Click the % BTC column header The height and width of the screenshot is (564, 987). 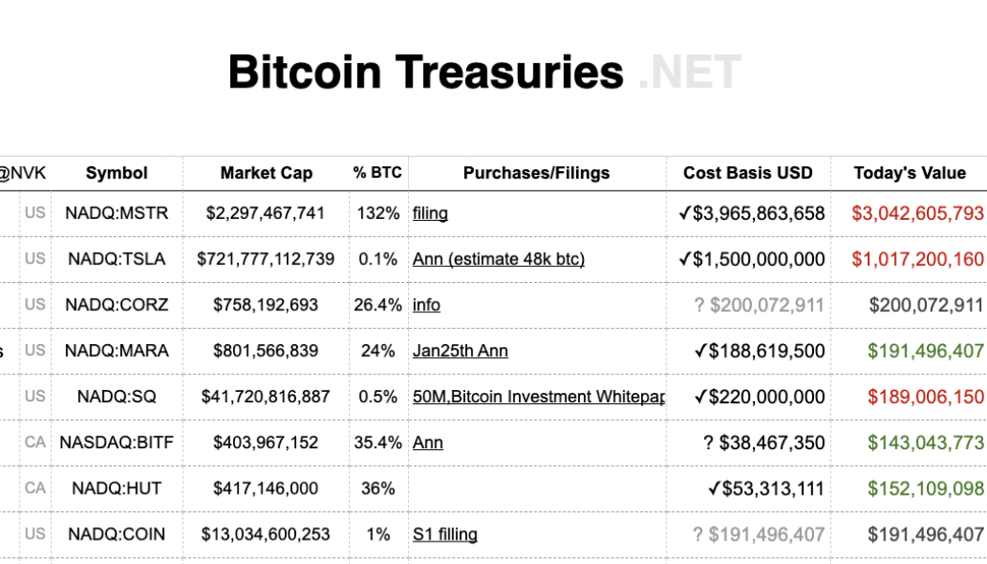pos(378,173)
